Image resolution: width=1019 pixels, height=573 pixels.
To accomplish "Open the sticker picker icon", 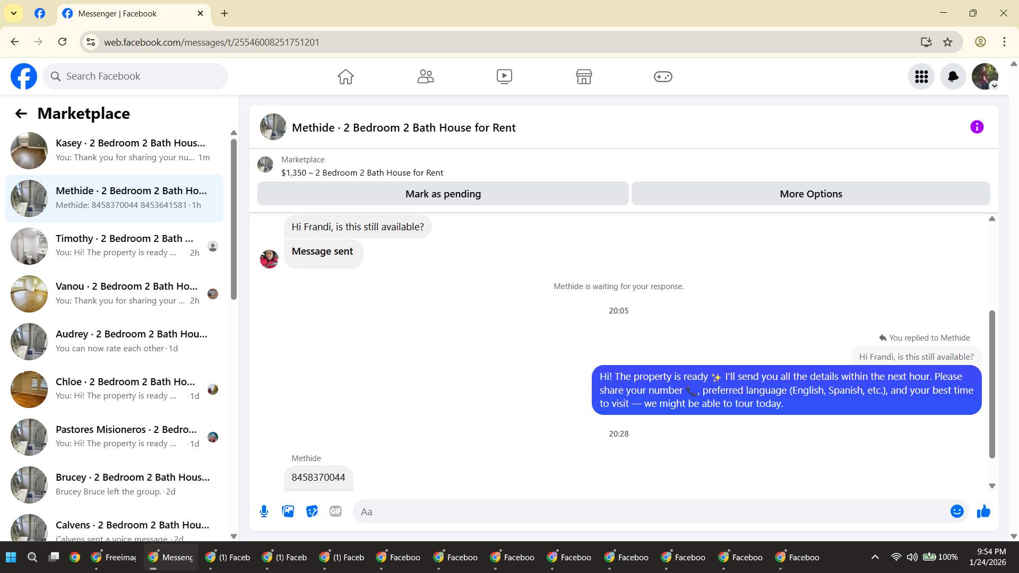I will (312, 511).
